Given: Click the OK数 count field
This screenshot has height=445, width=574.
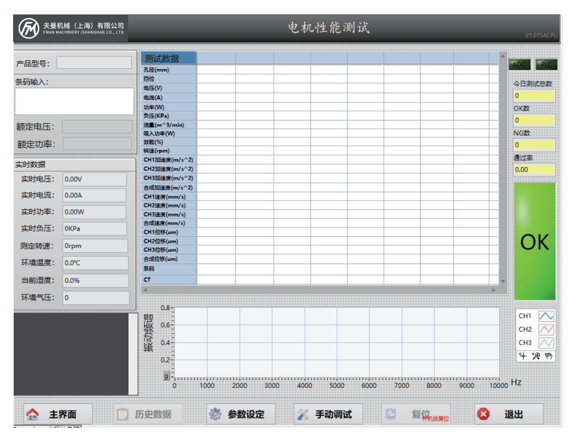Looking at the screenshot, I should [x=534, y=121].
